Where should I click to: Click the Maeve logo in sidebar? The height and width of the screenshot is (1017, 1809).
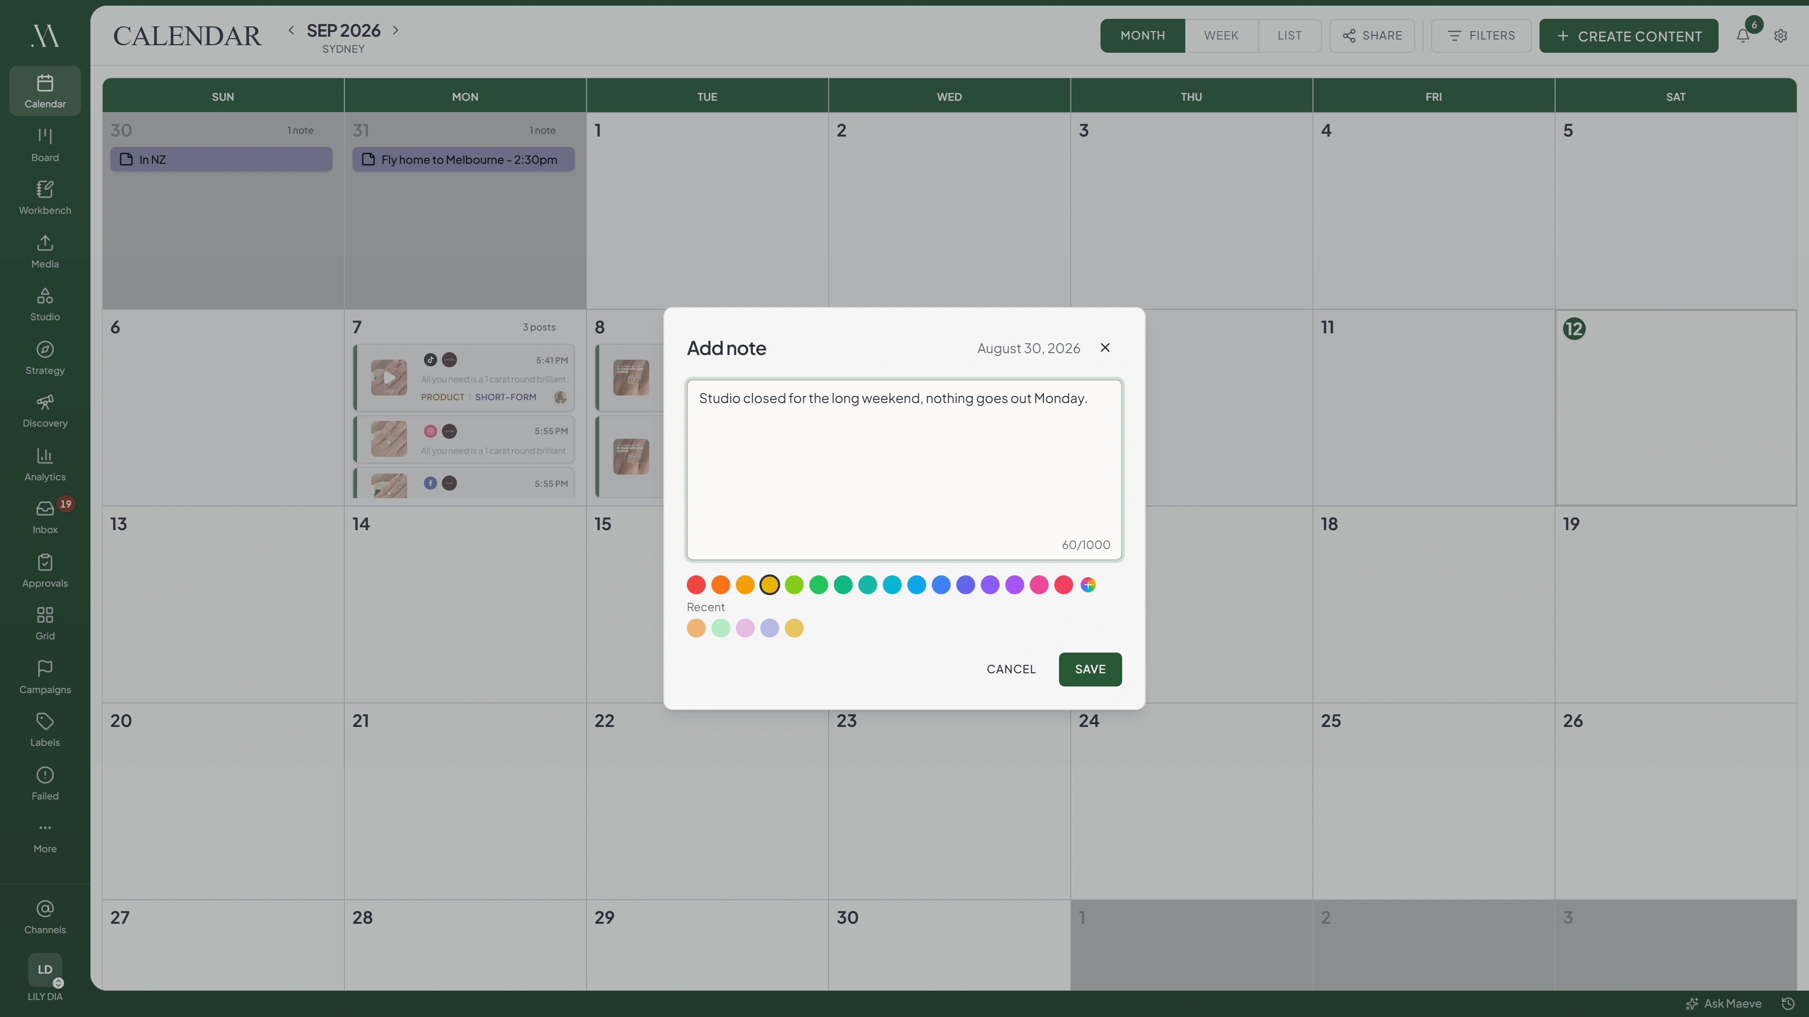45,35
